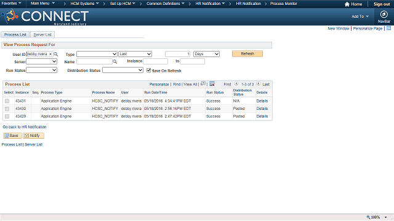The image size is (394, 221).
Task: Open the Common Definitions breadcrumb menu
Action: point(166,4)
